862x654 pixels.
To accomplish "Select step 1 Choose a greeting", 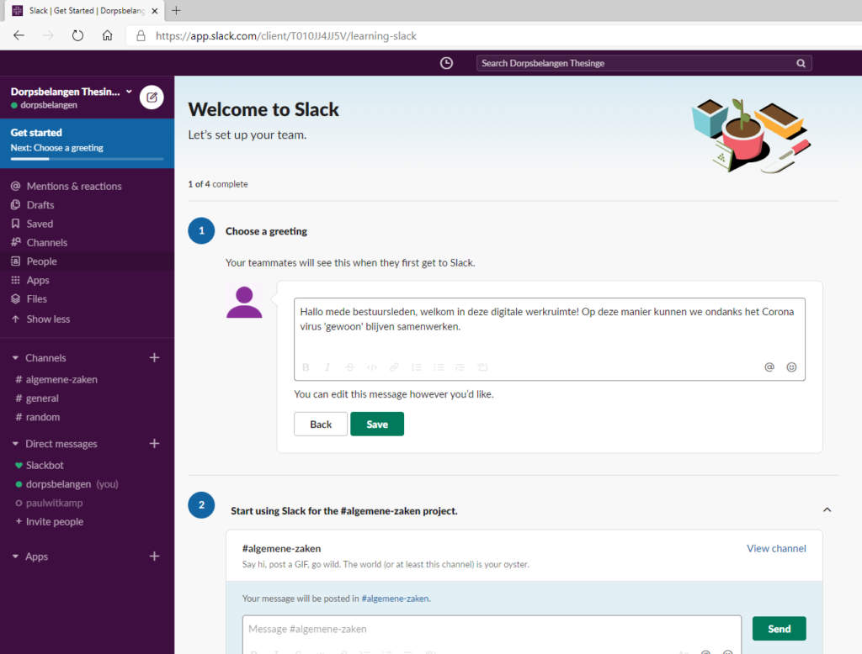I will click(x=266, y=231).
